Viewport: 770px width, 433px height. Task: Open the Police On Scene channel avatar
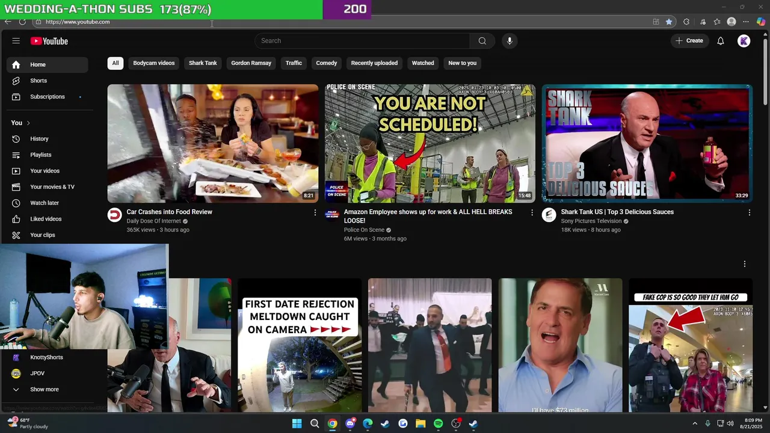coord(331,215)
